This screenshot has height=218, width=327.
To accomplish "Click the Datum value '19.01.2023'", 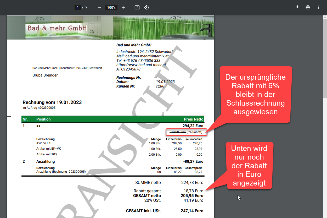I will [165, 82].
